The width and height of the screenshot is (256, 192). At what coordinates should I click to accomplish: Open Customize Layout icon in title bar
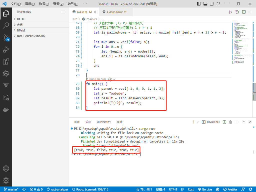pyautogui.click(x=218, y=4)
